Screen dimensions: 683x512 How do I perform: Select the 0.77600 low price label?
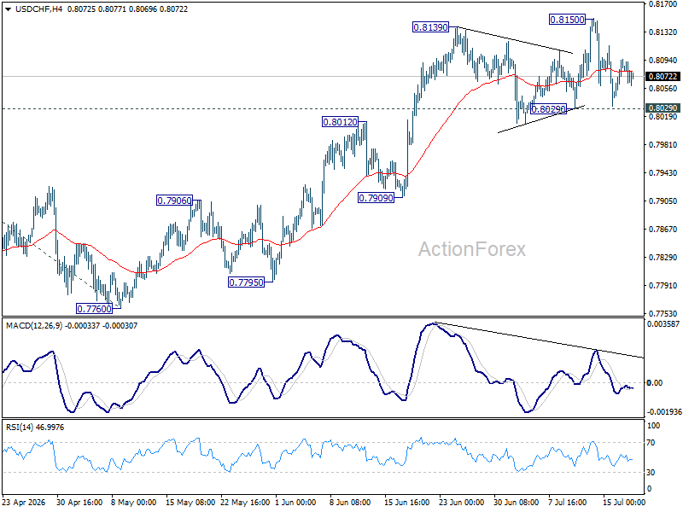click(x=94, y=309)
